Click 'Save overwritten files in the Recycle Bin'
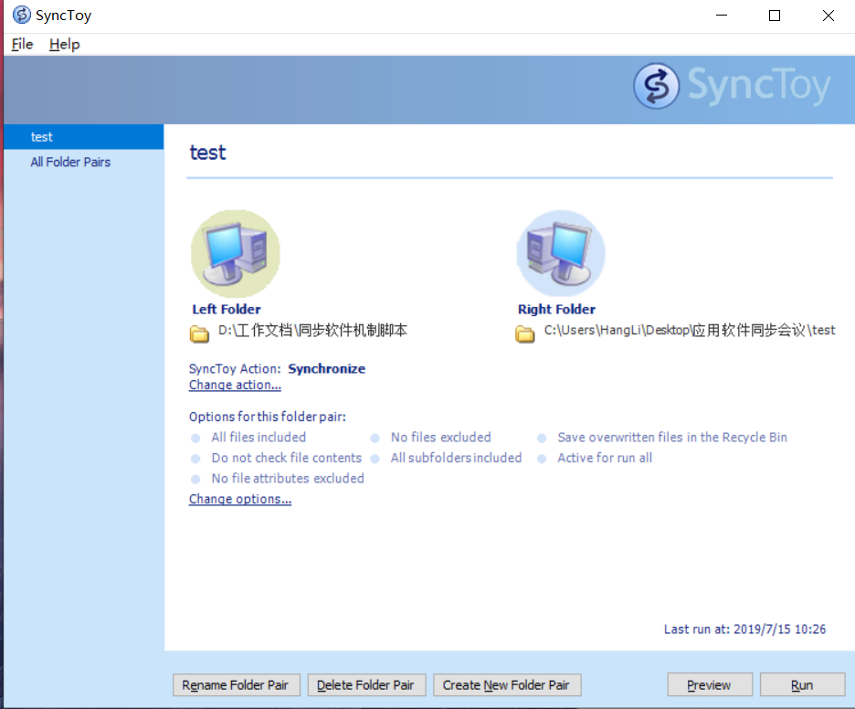 point(672,438)
